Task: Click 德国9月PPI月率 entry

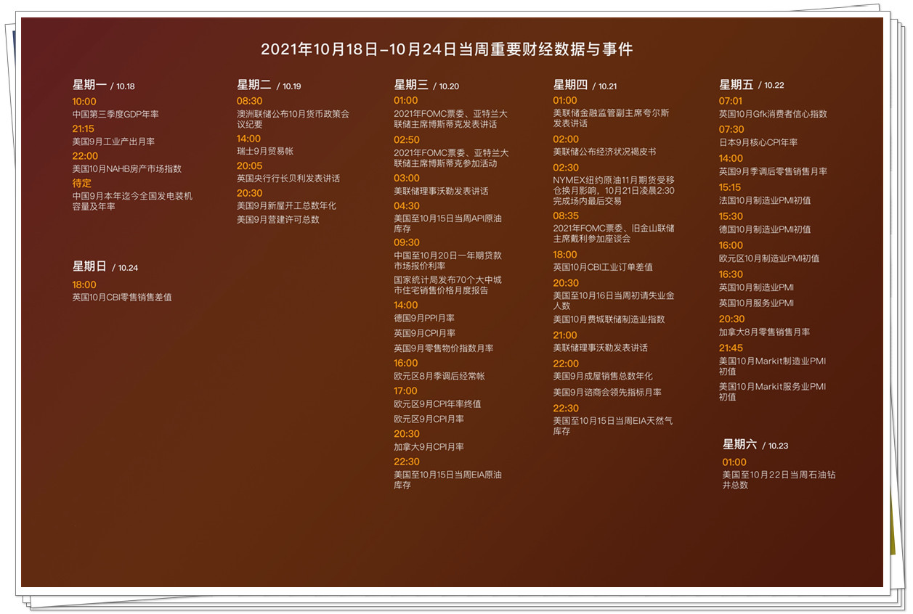Action: (425, 316)
